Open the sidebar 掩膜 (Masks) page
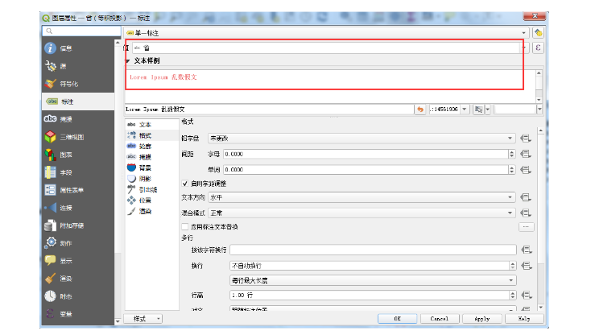 tap(78, 119)
